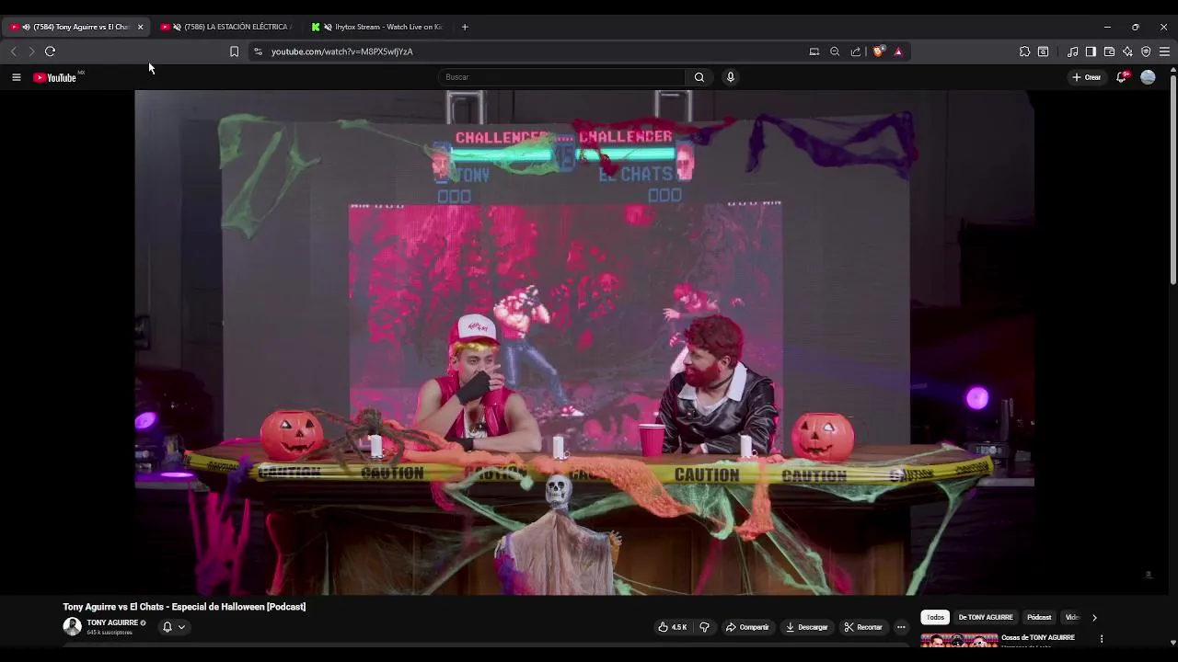Dislike the video
The height and width of the screenshot is (662, 1178).
(x=704, y=627)
